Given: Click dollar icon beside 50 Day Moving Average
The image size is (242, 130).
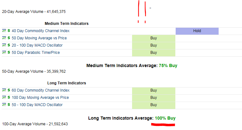Looking at the screenshot, I should click(x=9, y=38).
